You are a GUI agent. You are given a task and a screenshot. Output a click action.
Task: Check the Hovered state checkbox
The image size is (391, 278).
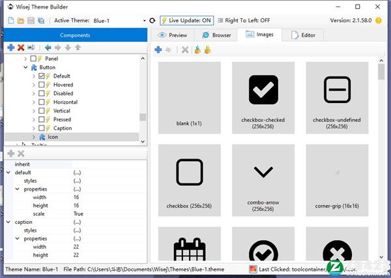tap(42, 85)
